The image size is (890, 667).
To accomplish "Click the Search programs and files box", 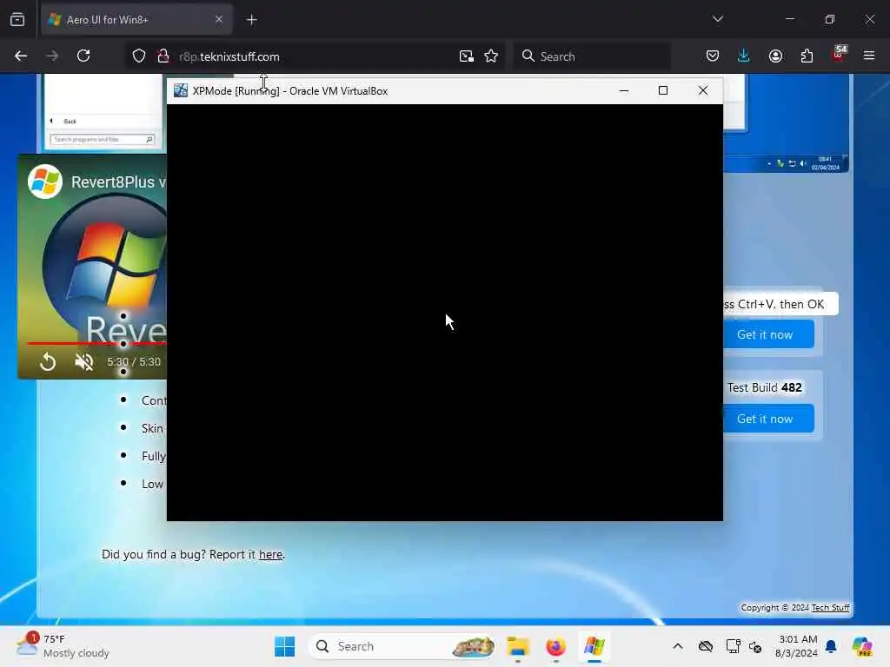I will click(x=102, y=140).
